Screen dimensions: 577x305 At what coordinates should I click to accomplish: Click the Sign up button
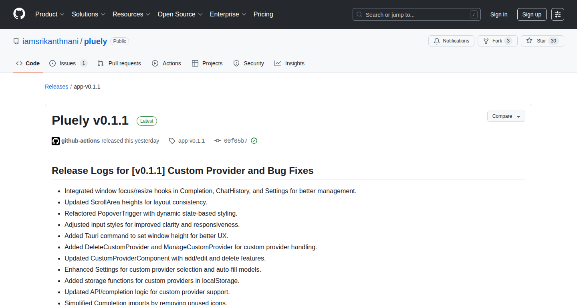tap(532, 14)
